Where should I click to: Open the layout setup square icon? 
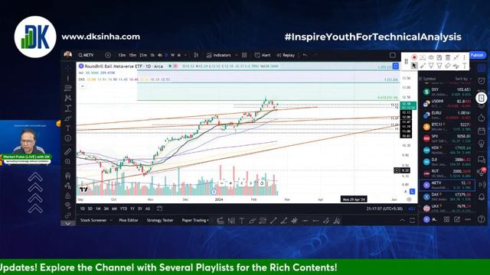393,55
